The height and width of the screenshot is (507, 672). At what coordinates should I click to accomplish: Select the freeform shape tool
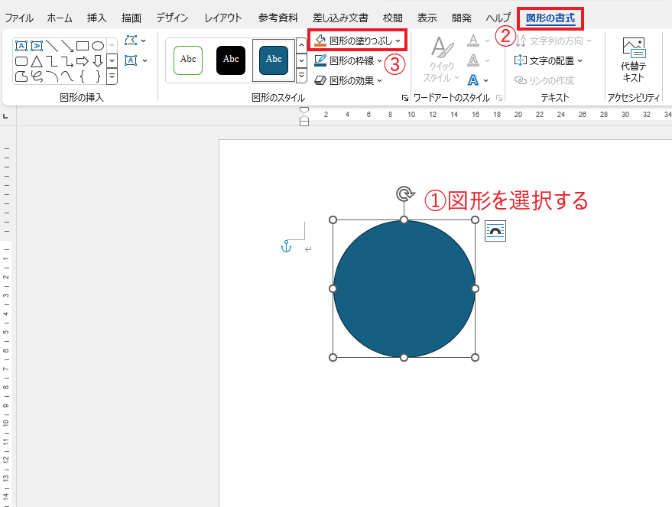point(21,76)
